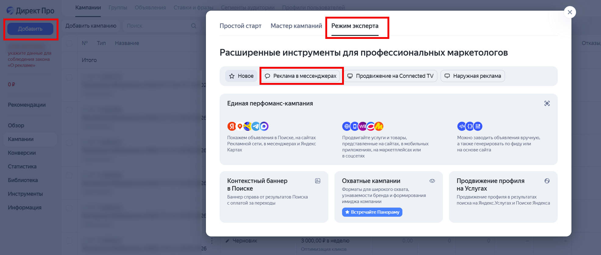Open Контекстный баннер в Поиске card

pos(274,197)
